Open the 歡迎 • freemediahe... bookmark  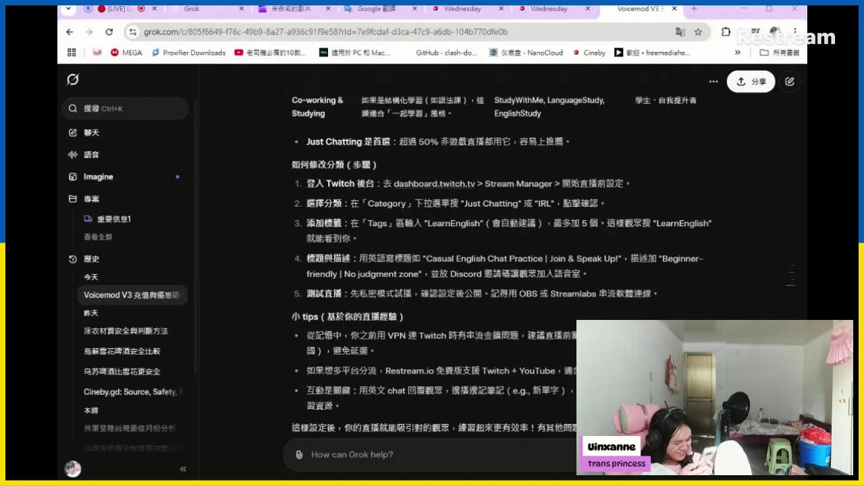point(652,52)
